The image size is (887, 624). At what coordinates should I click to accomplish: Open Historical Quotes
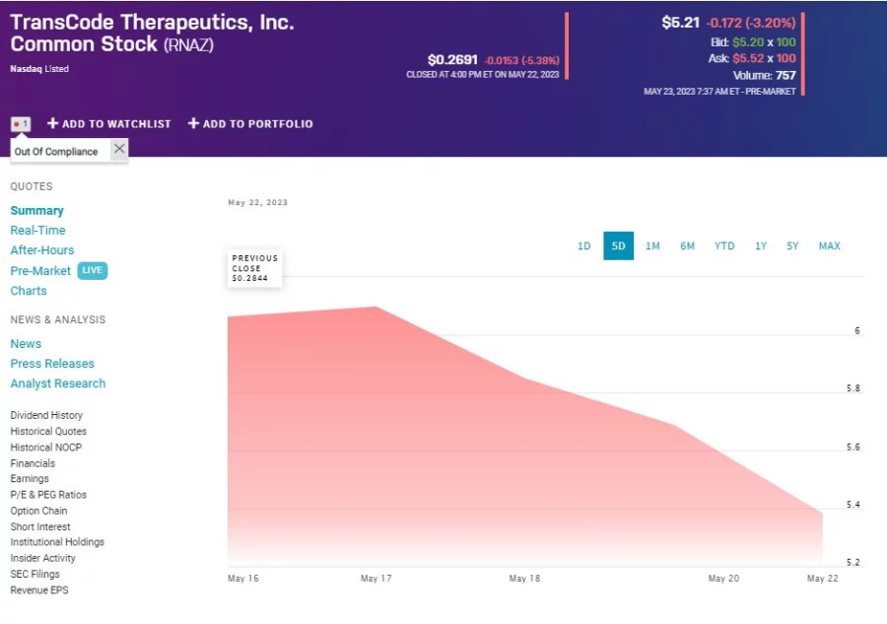click(x=47, y=431)
